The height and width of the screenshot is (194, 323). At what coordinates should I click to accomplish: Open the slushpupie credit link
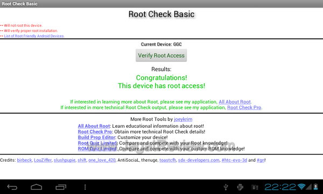[x=65, y=160]
